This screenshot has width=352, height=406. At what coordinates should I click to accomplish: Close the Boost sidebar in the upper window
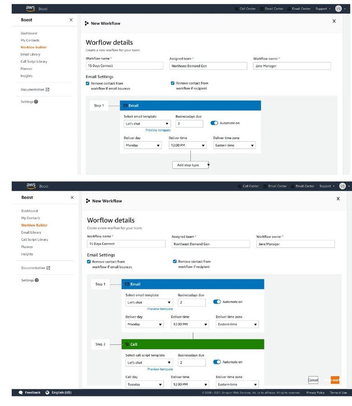coord(71,20)
